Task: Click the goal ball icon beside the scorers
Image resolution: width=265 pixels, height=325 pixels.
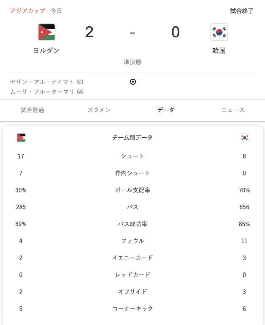Action: pyautogui.click(x=132, y=82)
